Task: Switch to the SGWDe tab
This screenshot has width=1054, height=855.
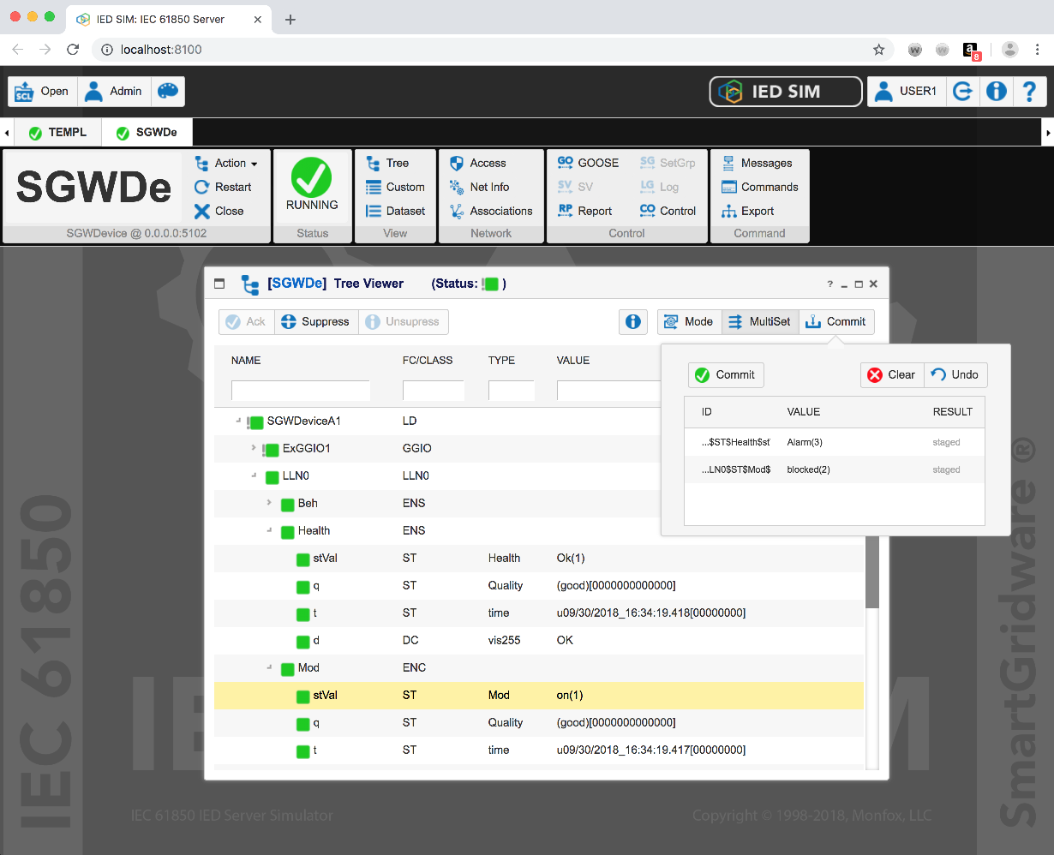Action: (x=147, y=133)
